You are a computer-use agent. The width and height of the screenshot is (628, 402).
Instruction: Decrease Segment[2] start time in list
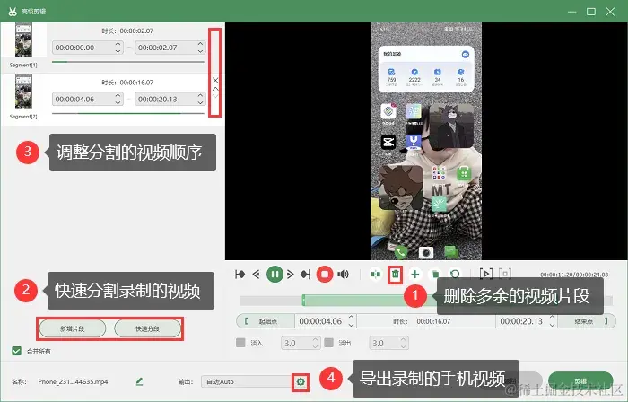[x=118, y=102]
